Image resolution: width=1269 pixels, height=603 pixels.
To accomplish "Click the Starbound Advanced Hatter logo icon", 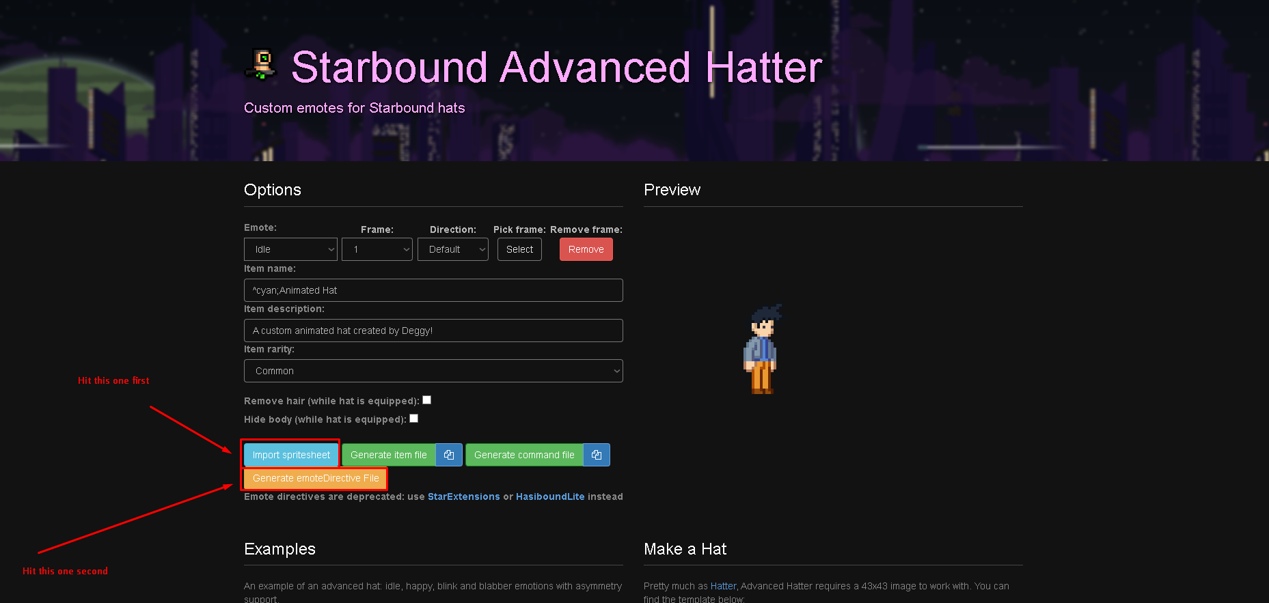I will click(x=260, y=64).
